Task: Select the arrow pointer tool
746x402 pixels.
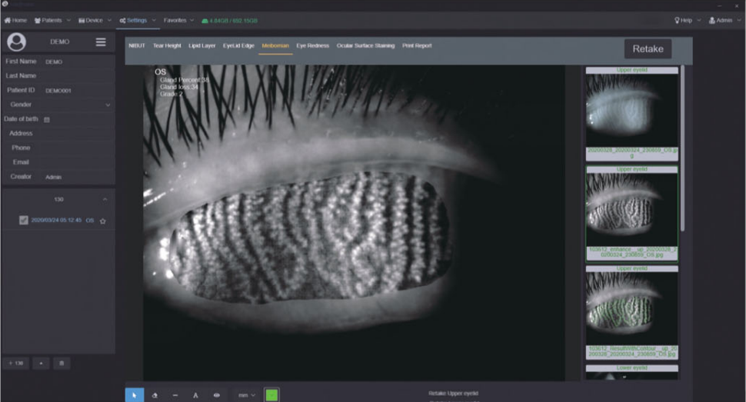Action: (135, 395)
